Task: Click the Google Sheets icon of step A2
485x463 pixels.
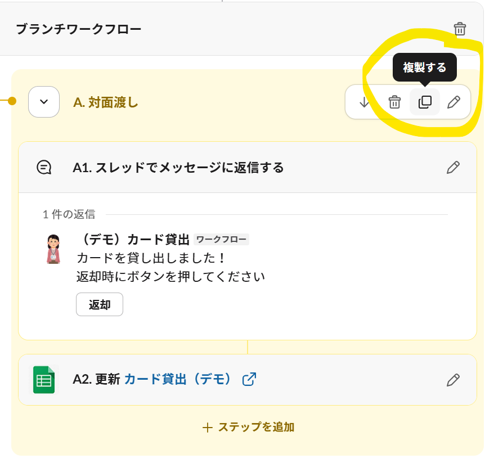Action: (x=44, y=380)
